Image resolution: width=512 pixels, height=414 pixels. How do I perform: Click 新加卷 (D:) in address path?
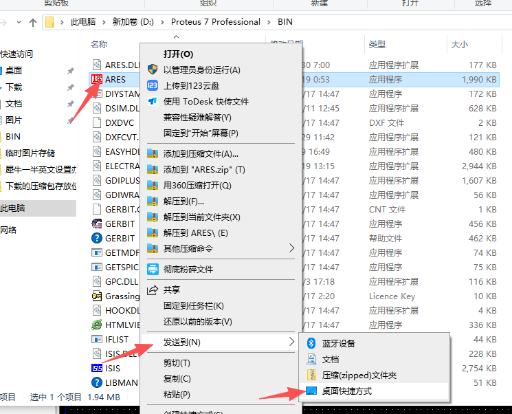pos(133,22)
